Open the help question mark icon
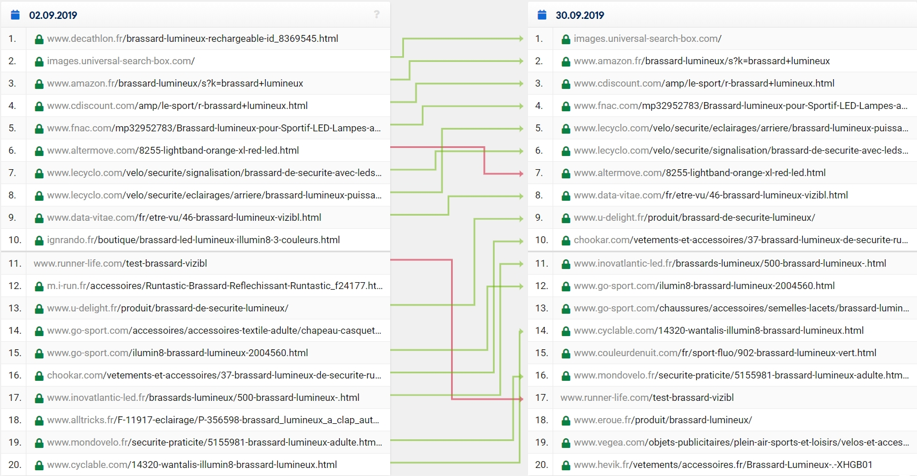Screen dimensions: 917x476 tap(376, 14)
